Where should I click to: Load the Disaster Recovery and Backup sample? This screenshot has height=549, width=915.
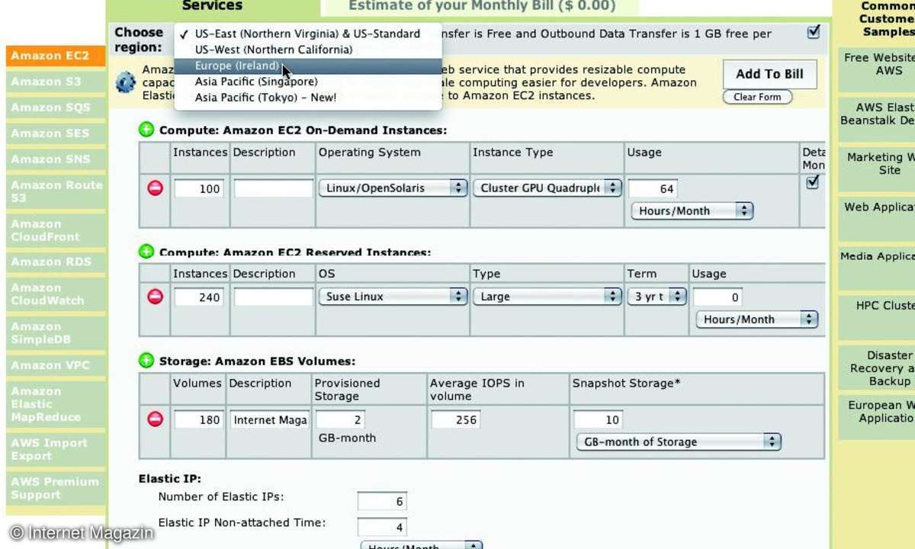(877, 368)
